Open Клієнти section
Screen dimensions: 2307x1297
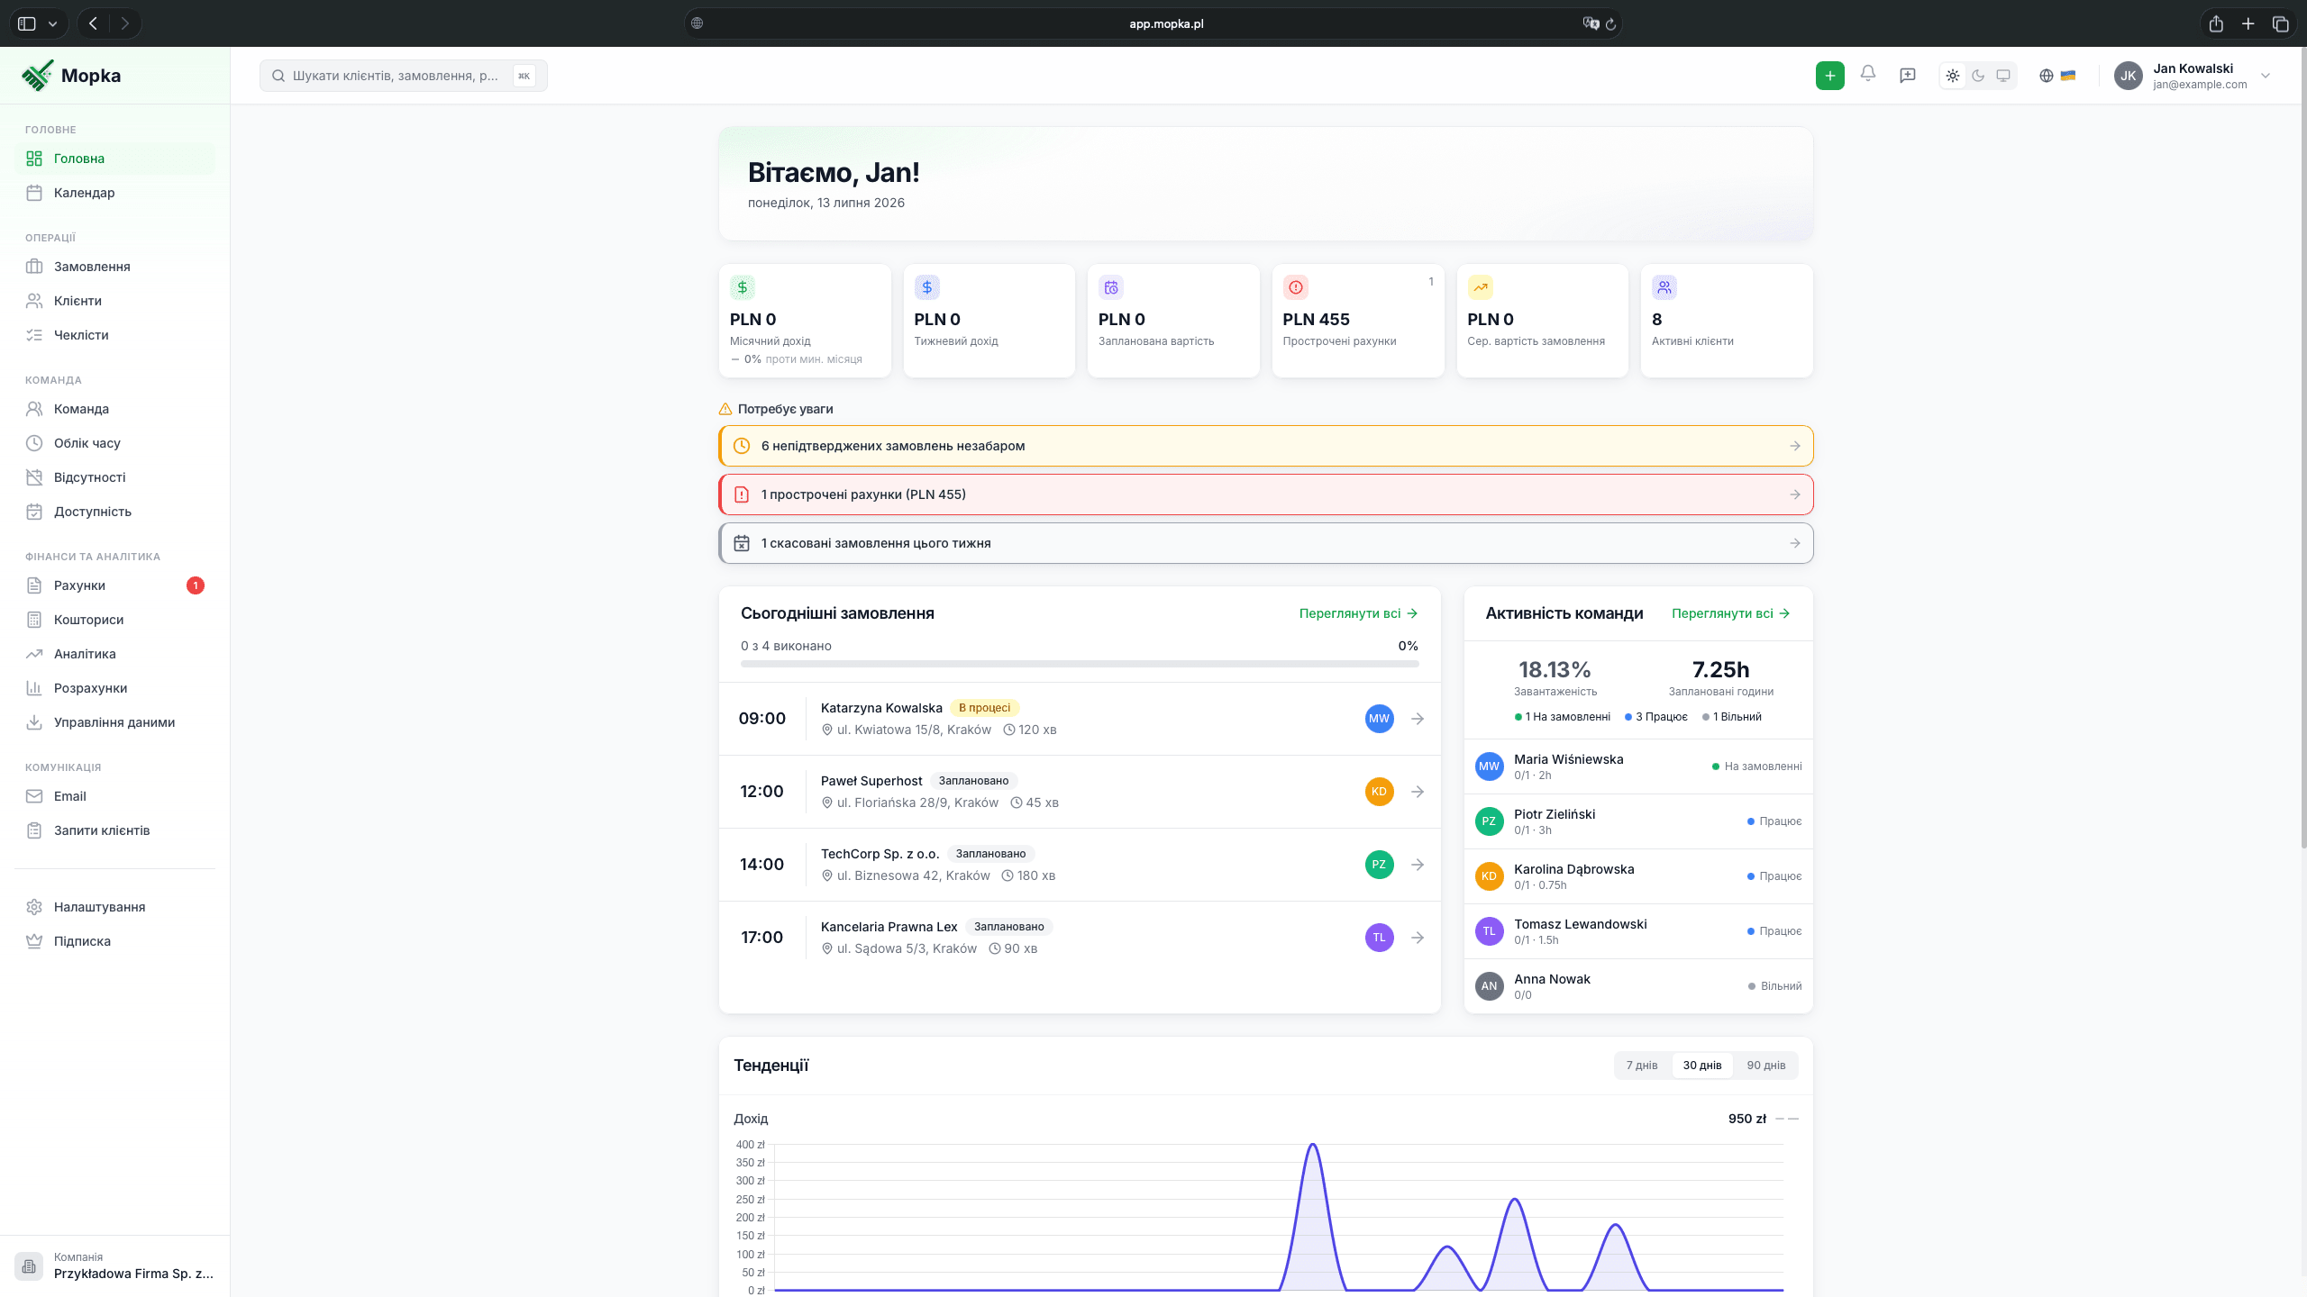(x=115, y=301)
